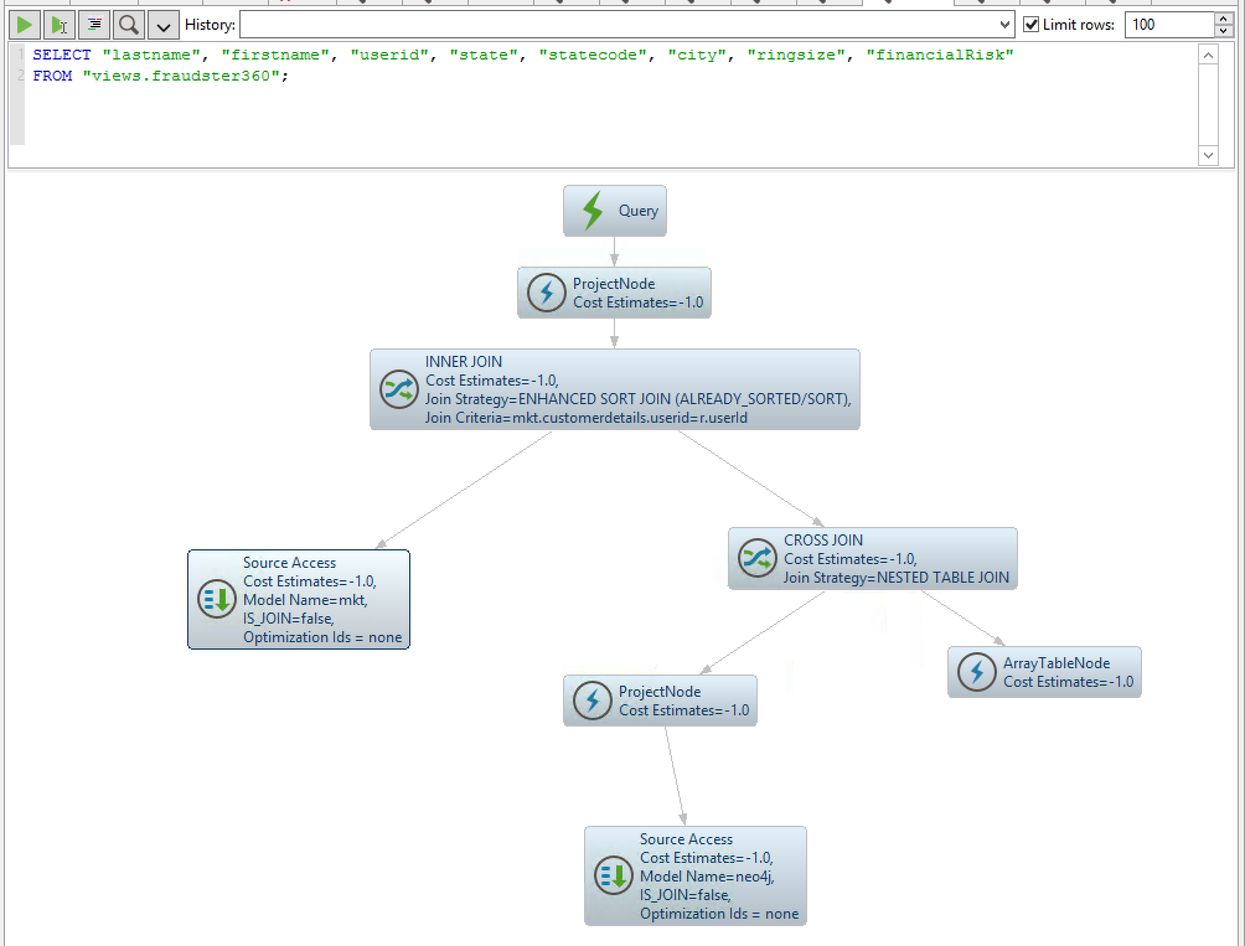Image resolution: width=1245 pixels, height=946 pixels.
Task: Click the format SQL toolbar button
Action: (x=94, y=25)
